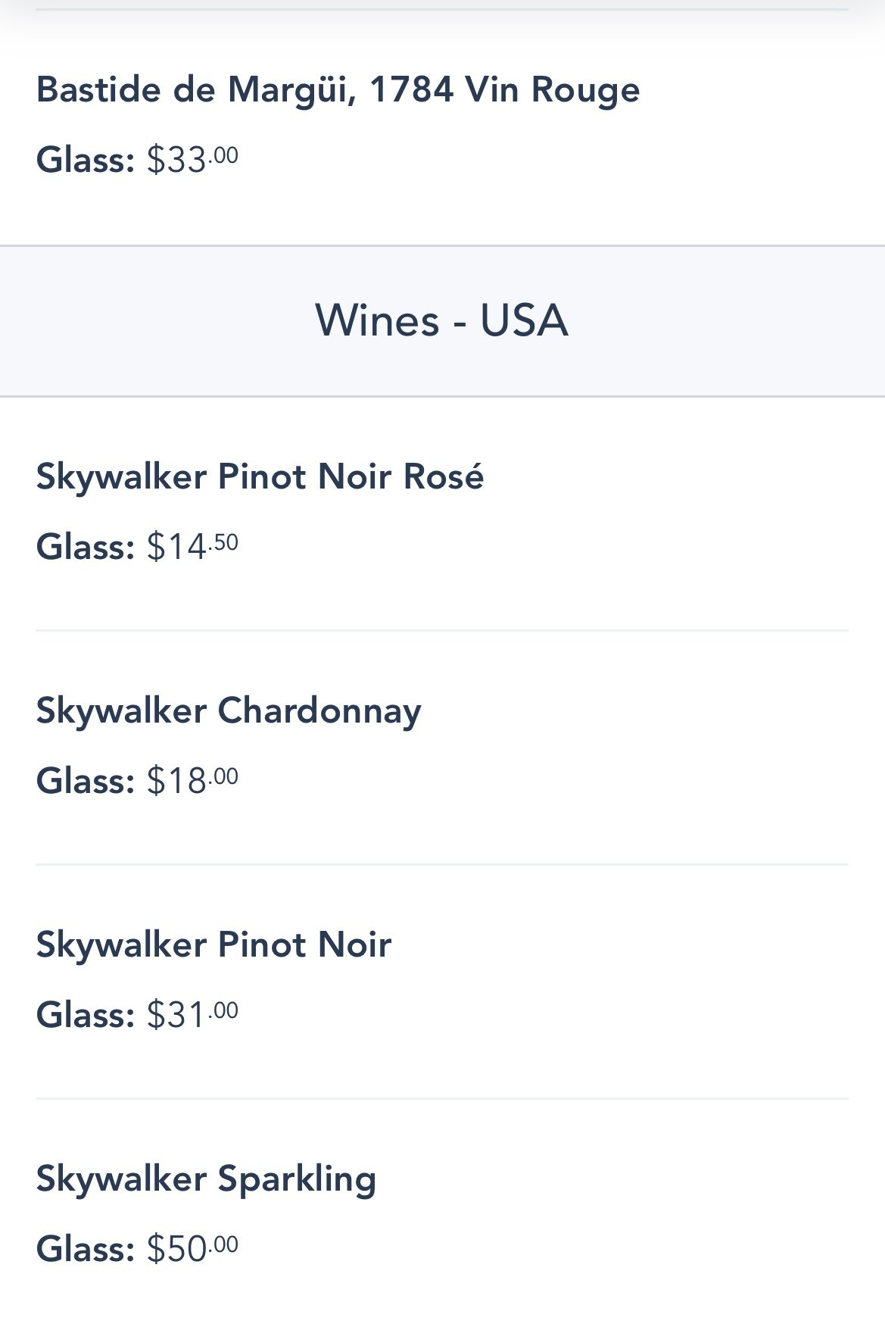The image size is (885, 1327).
Task: Click the Glass label under Skywalker Chardonnay
Action: pyautogui.click(x=85, y=780)
